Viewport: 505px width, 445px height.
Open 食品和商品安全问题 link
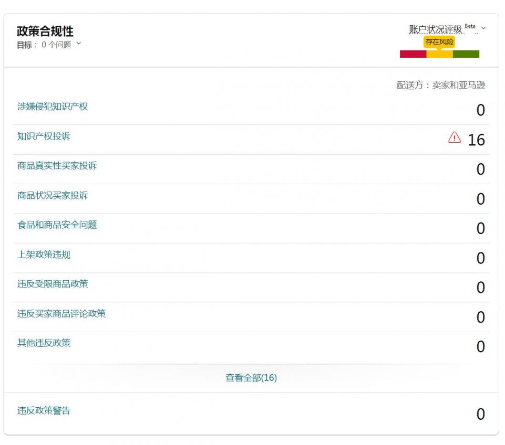pyautogui.click(x=57, y=225)
